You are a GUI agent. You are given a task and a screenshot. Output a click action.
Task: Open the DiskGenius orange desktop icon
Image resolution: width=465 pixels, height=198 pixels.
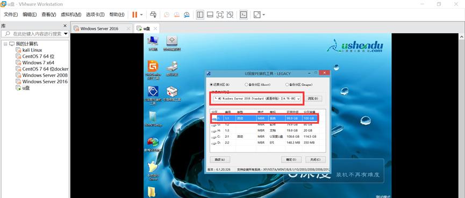point(153,69)
